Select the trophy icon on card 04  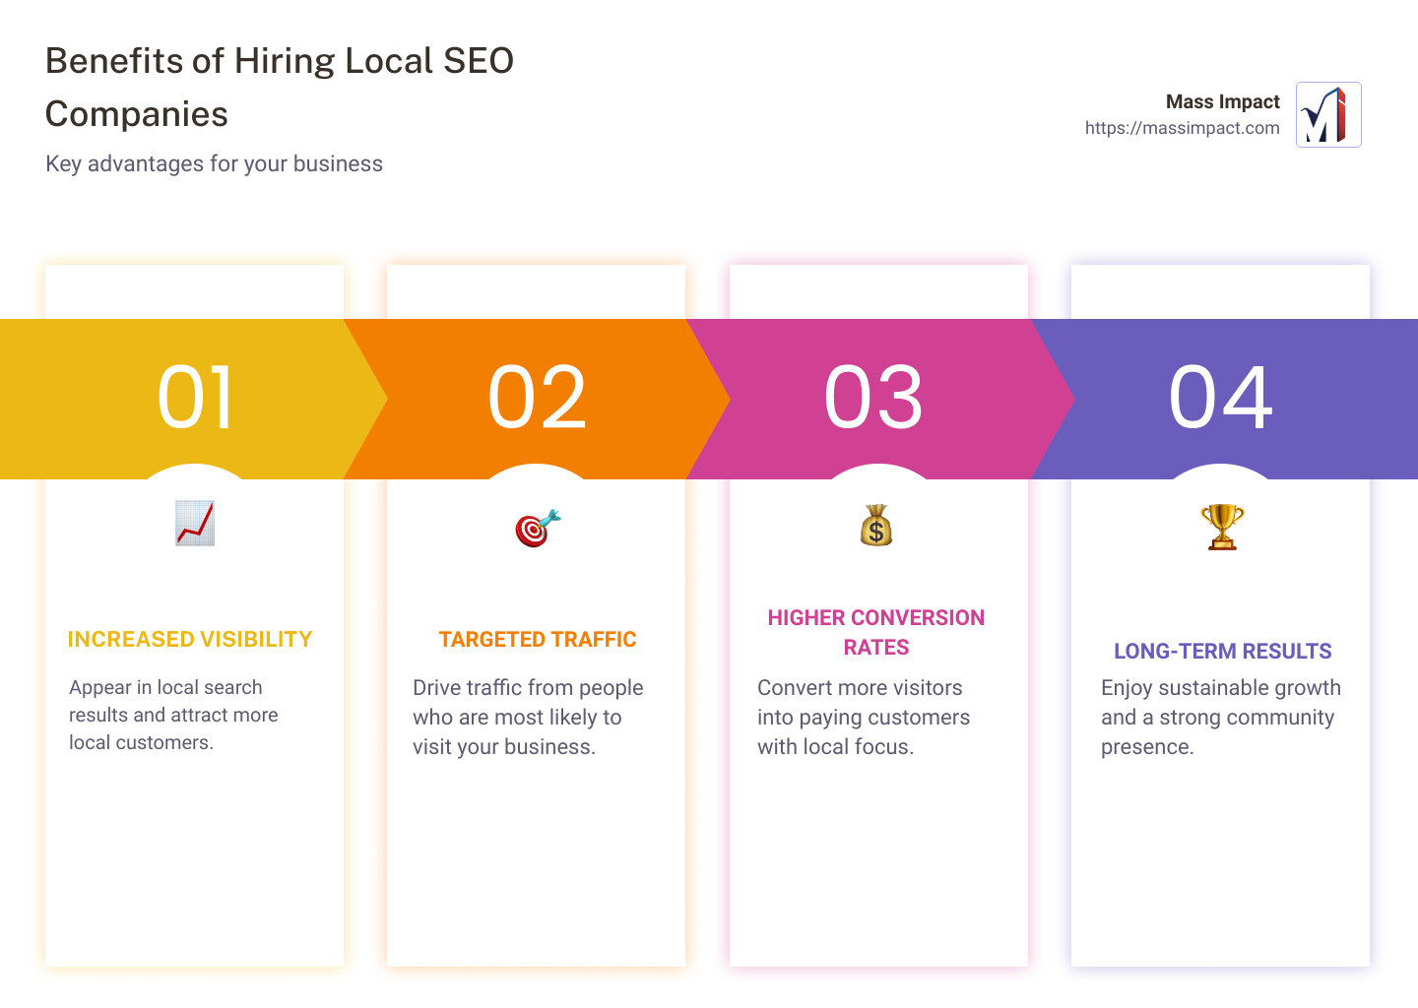click(1220, 528)
